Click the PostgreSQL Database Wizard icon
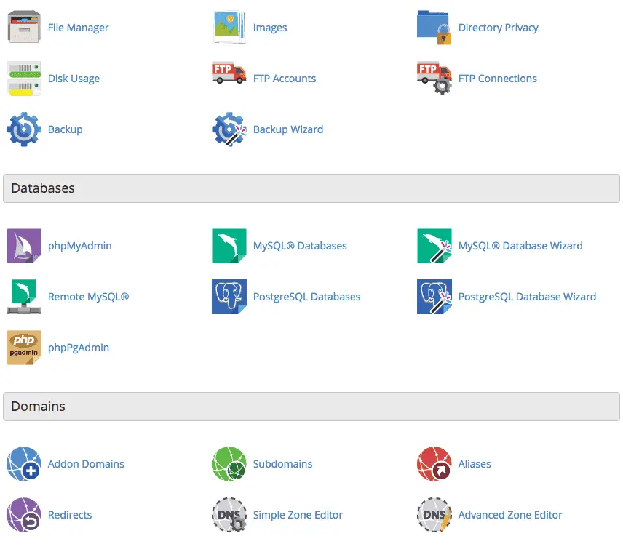This screenshot has height=552, width=623. point(434,297)
